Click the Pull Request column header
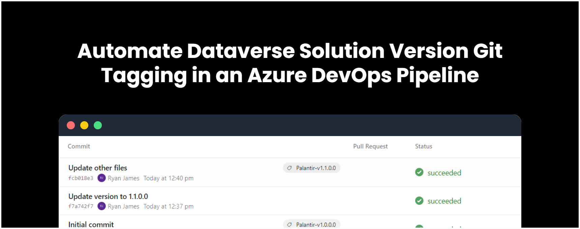This screenshot has height=229, width=580. 370,146
